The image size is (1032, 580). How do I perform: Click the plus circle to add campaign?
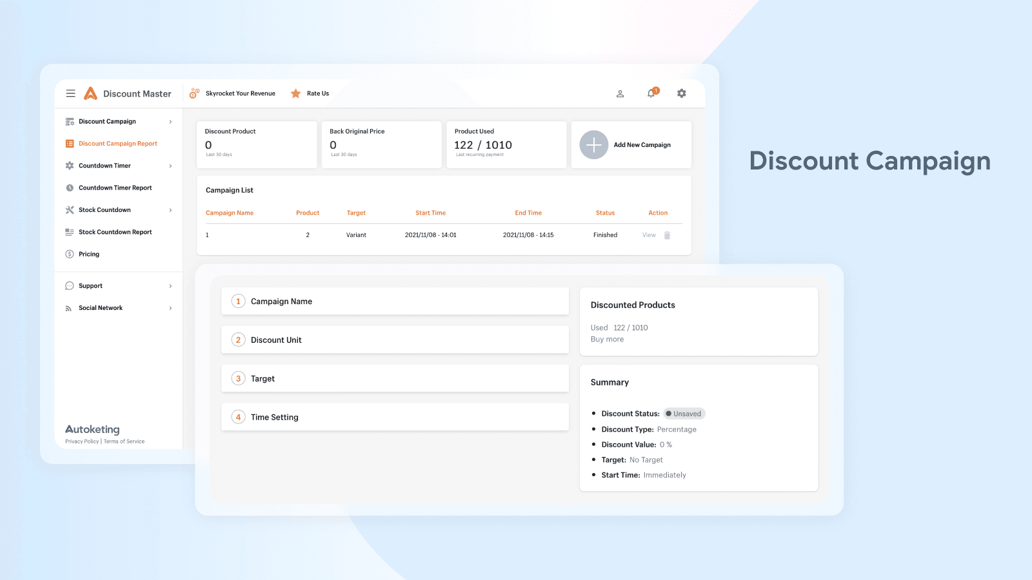(x=594, y=145)
